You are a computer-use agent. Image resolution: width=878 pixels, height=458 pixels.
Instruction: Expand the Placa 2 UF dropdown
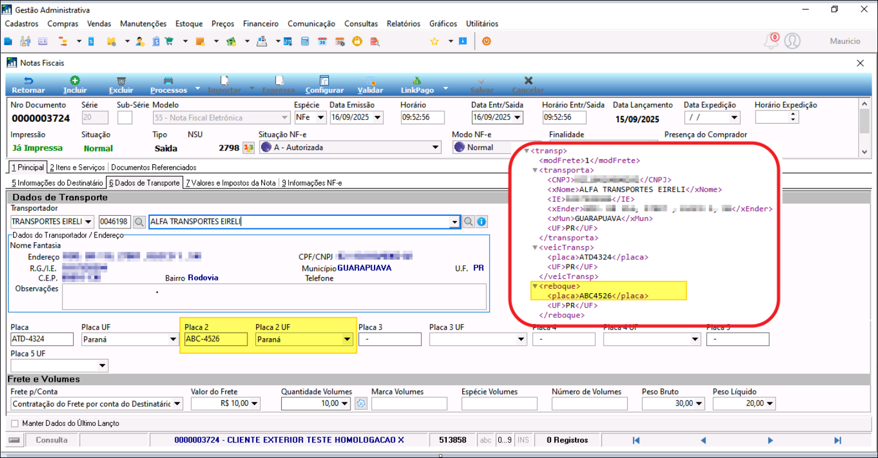tap(347, 339)
